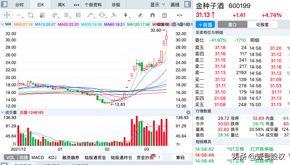Select the KDJ indicator tab
This screenshot has height=165, width=290.
tap(52, 158)
